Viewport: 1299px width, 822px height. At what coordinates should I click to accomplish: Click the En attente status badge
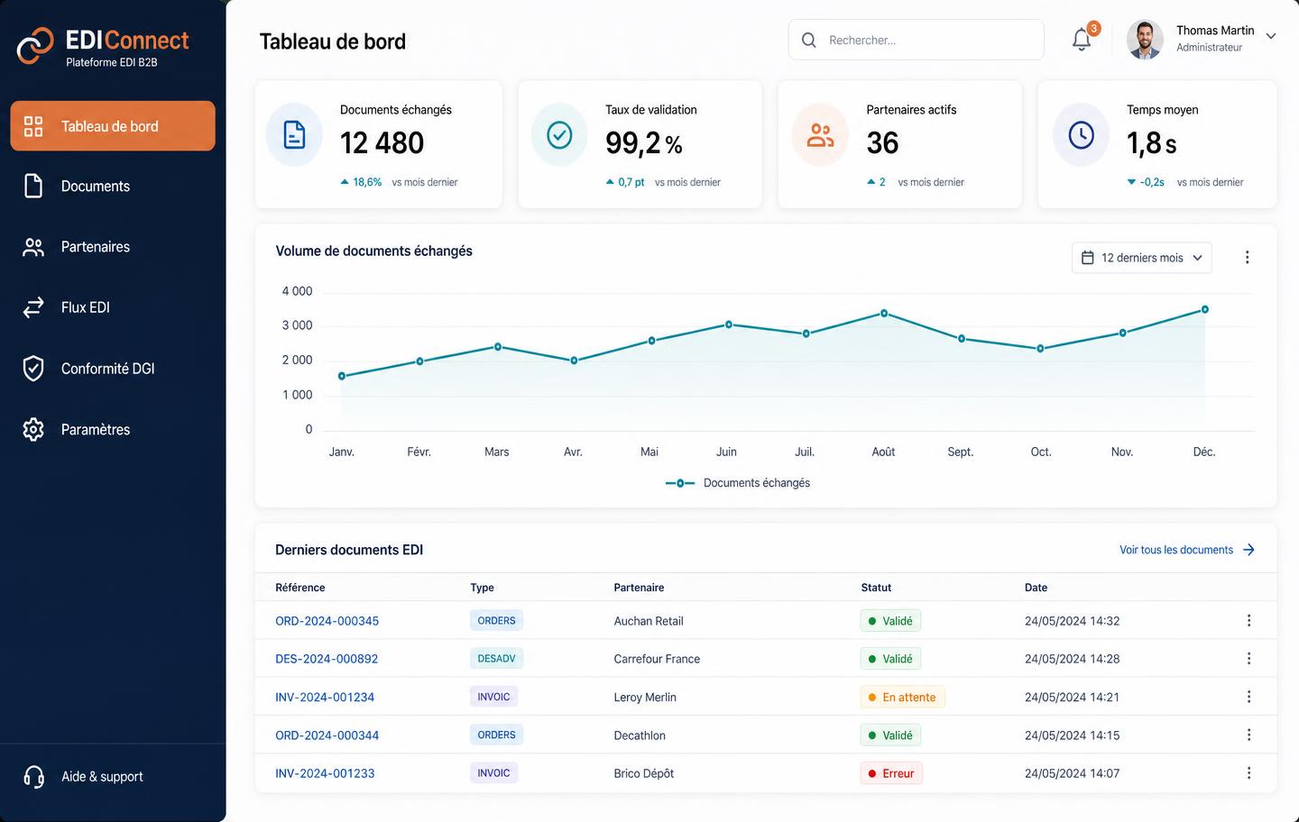click(x=902, y=698)
